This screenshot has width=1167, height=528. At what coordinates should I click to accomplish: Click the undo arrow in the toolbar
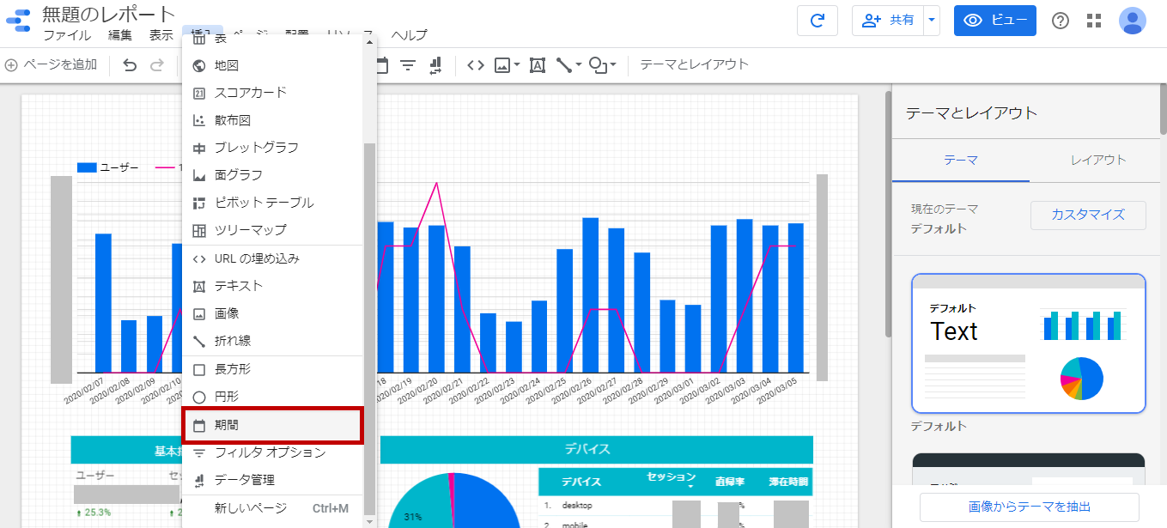click(130, 64)
